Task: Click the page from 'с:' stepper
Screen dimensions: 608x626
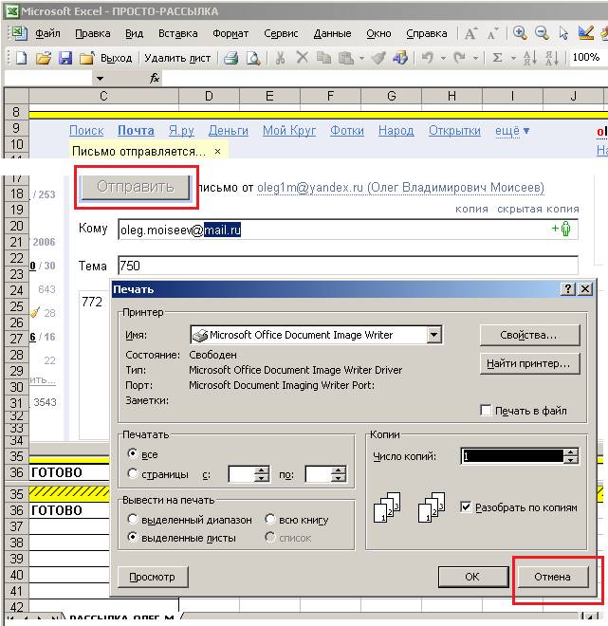Action: coord(262,474)
